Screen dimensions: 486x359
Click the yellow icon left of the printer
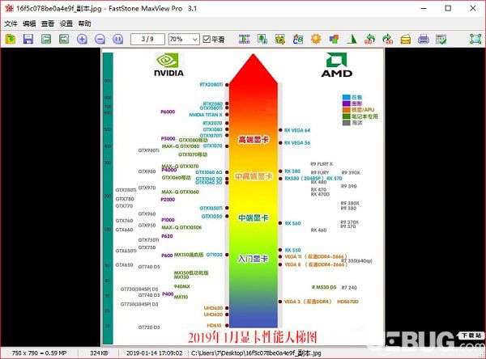(x=406, y=39)
